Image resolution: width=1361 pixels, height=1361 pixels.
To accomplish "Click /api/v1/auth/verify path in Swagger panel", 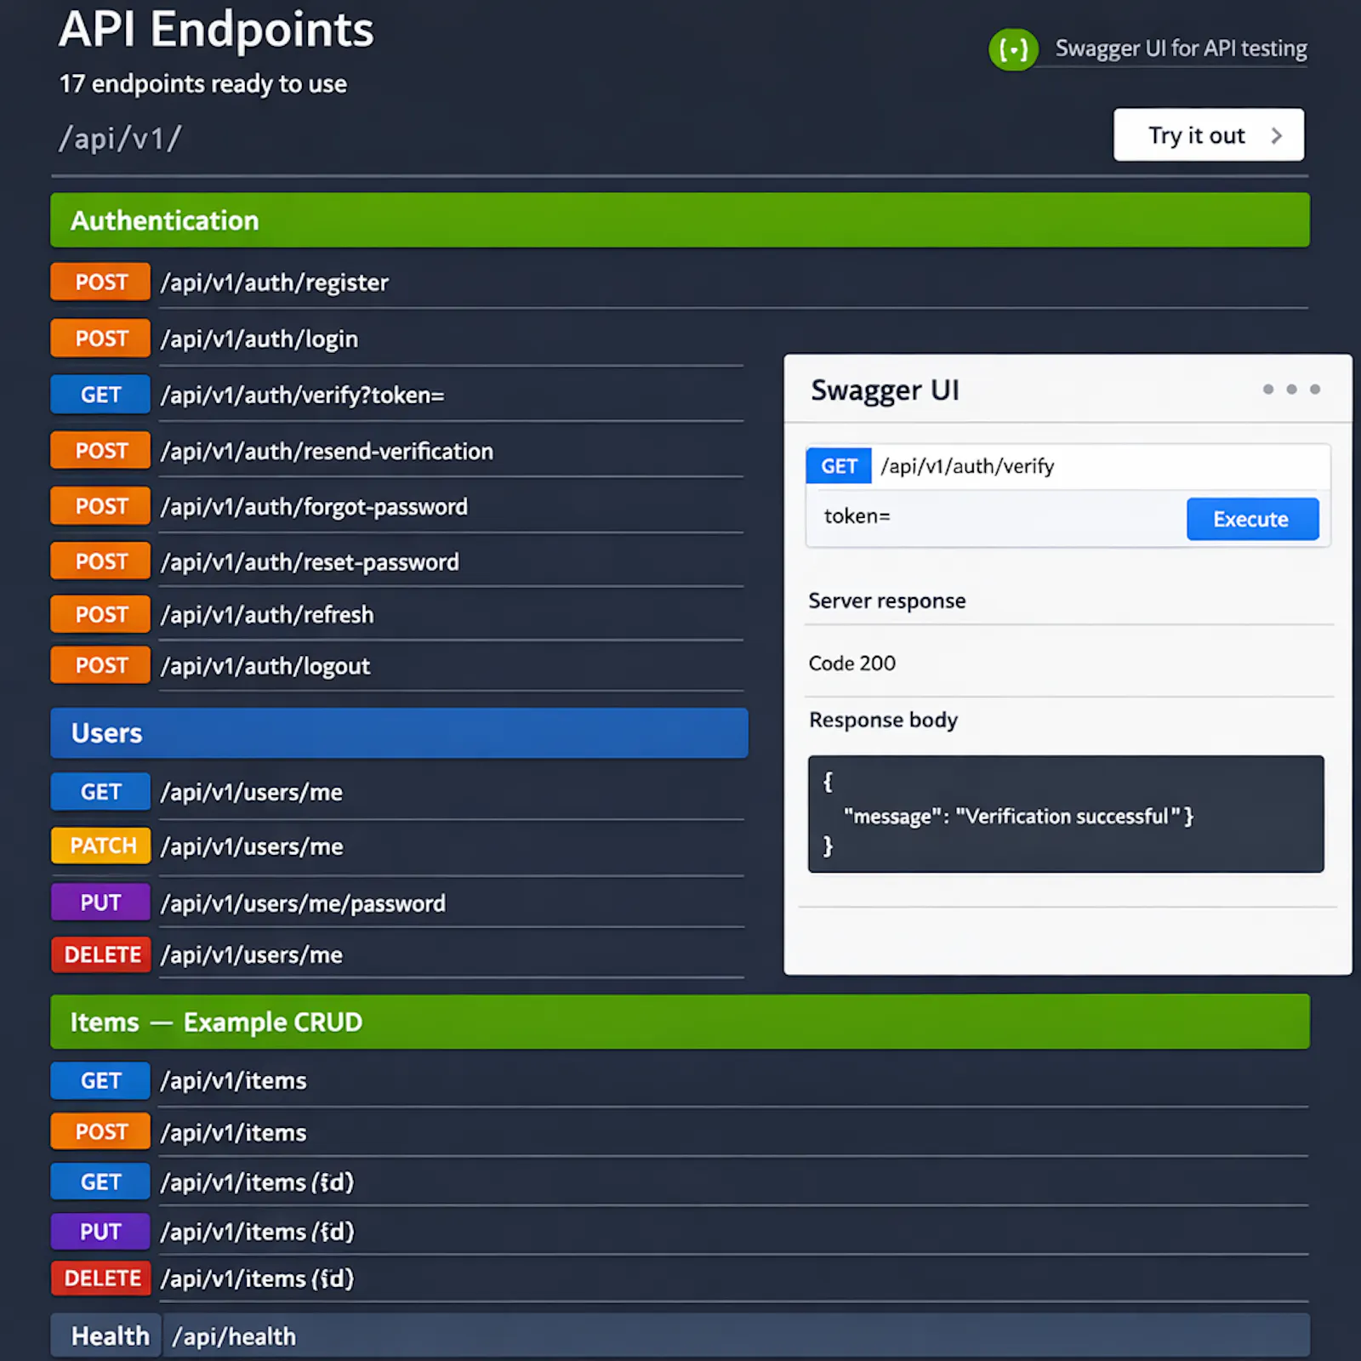I will tap(967, 466).
